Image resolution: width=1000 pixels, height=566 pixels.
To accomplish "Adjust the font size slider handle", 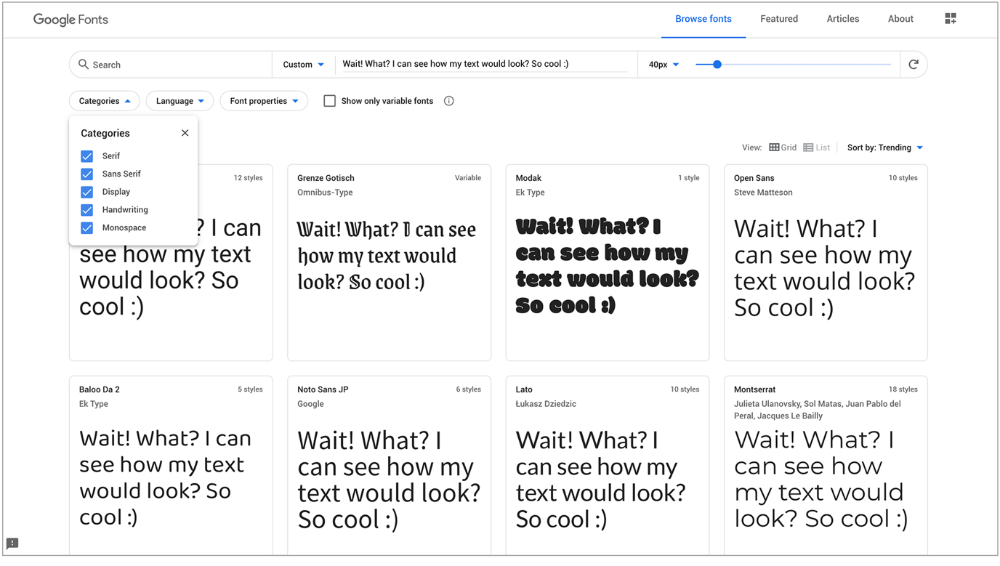I will [x=717, y=65].
